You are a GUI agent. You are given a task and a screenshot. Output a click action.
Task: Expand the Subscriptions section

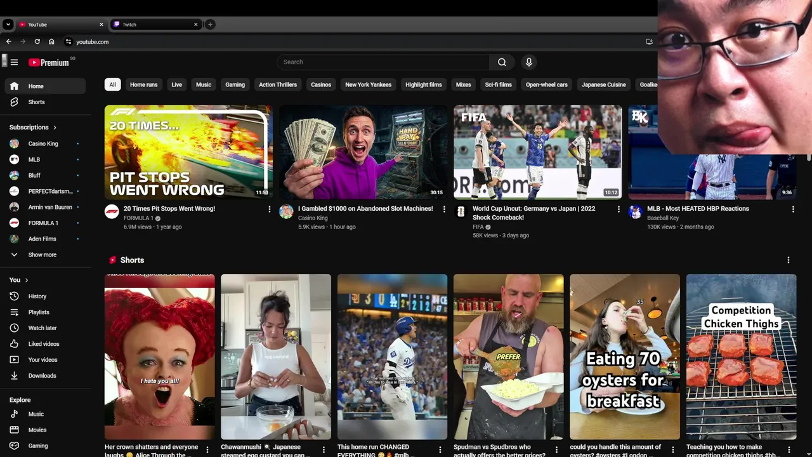pyautogui.click(x=33, y=128)
